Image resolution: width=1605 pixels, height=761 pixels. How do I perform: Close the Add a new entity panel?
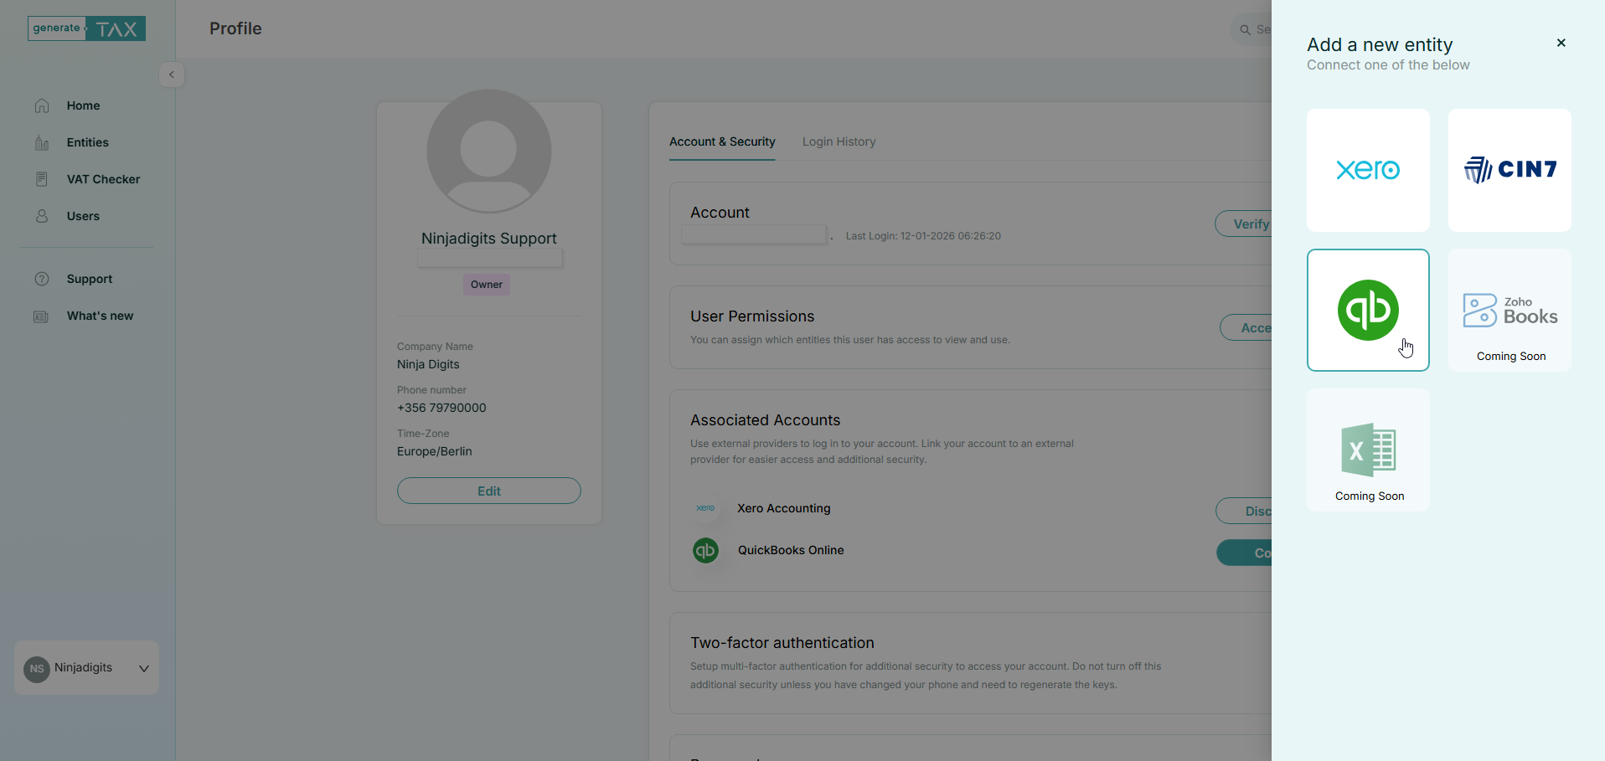click(x=1561, y=43)
